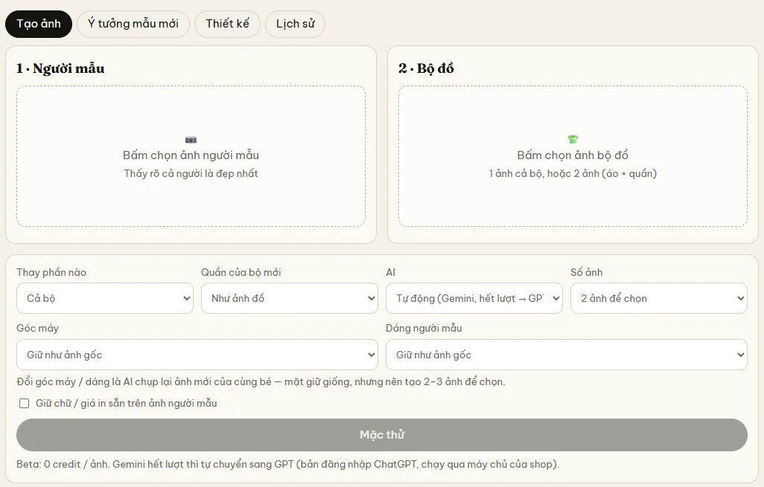Open the "Thay phần nào" dropdown
764x487 pixels.
pyautogui.click(x=105, y=298)
